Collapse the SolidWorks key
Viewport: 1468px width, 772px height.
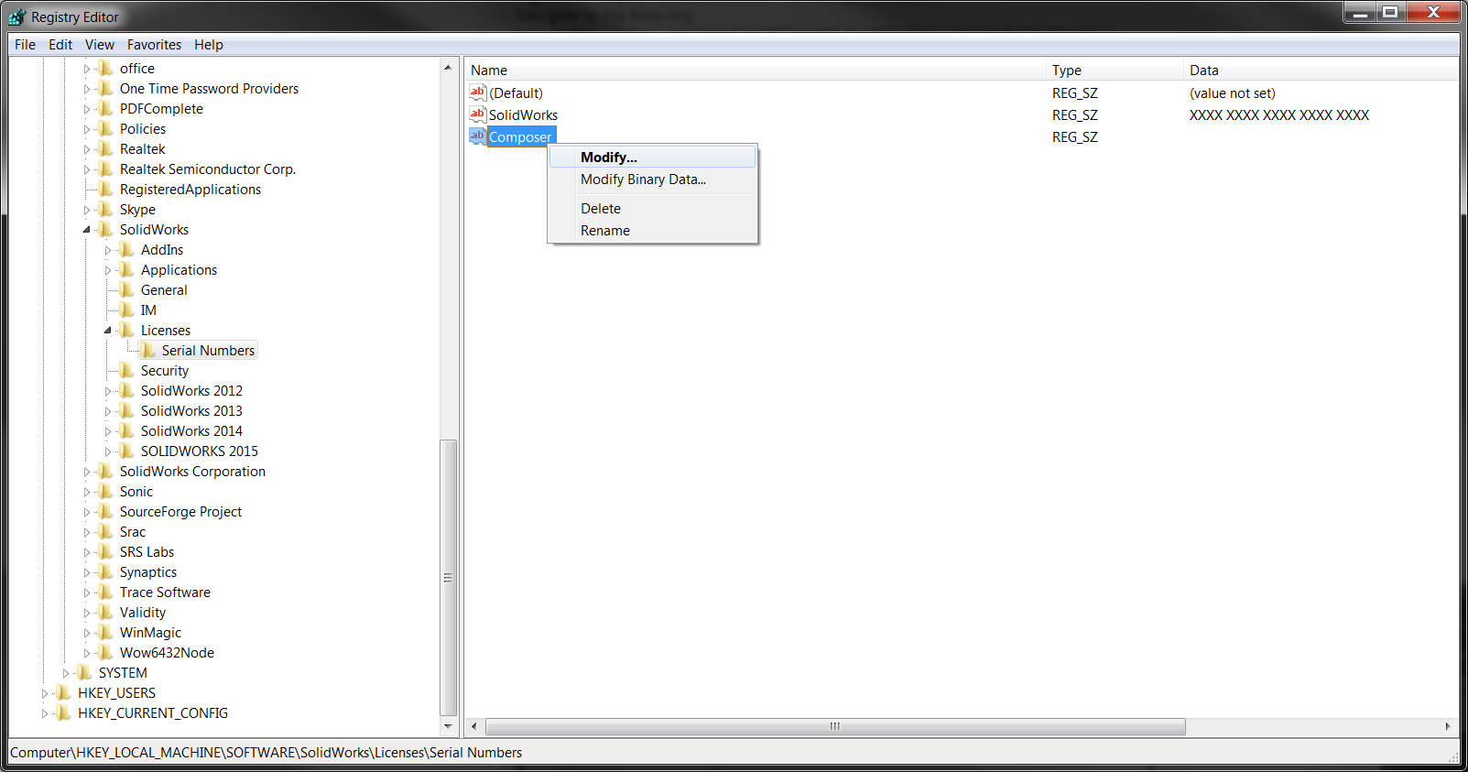click(x=87, y=230)
